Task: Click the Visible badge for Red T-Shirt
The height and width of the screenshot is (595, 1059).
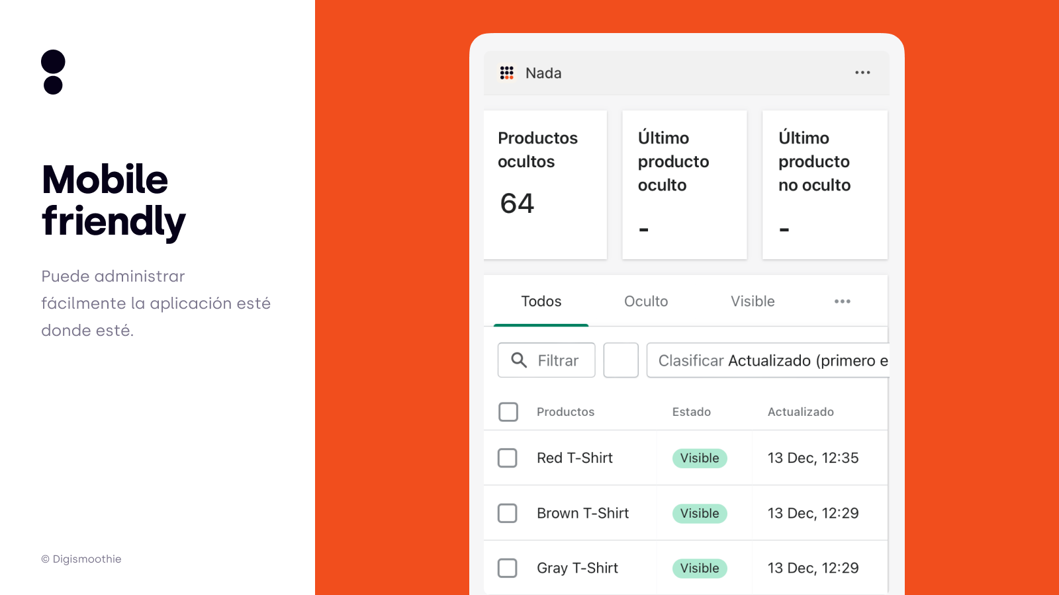Action: click(x=700, y=458)
